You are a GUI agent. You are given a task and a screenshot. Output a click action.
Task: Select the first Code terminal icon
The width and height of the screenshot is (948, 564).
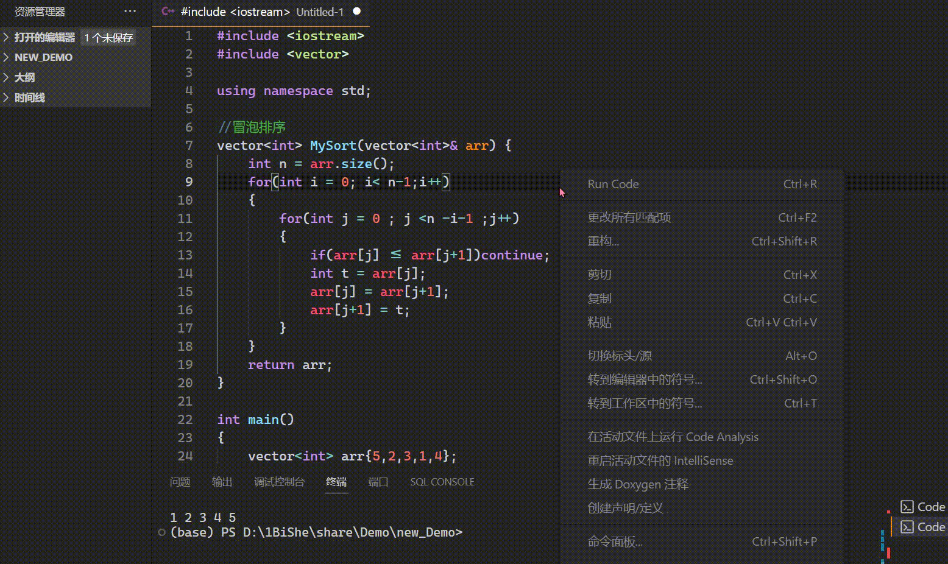(x=907, y=507)
